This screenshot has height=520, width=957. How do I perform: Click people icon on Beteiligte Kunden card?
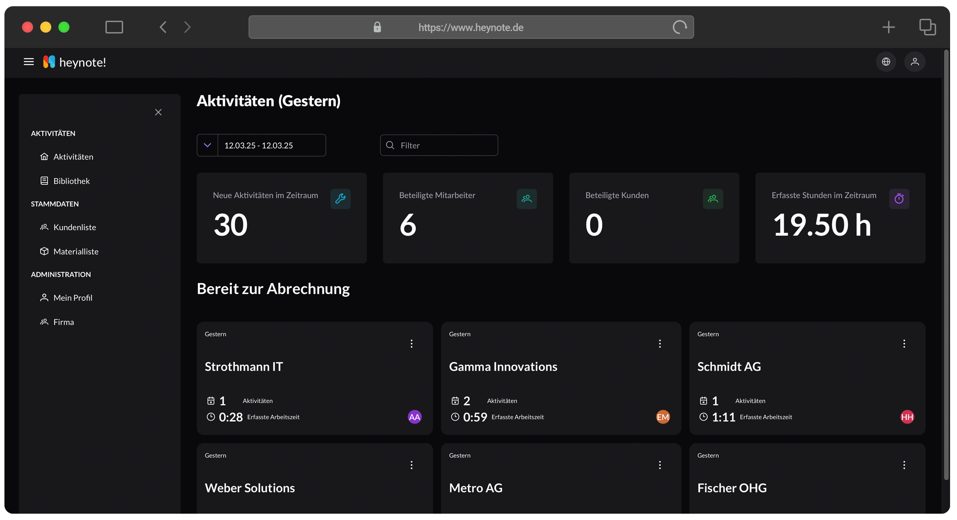click(713, 199)
